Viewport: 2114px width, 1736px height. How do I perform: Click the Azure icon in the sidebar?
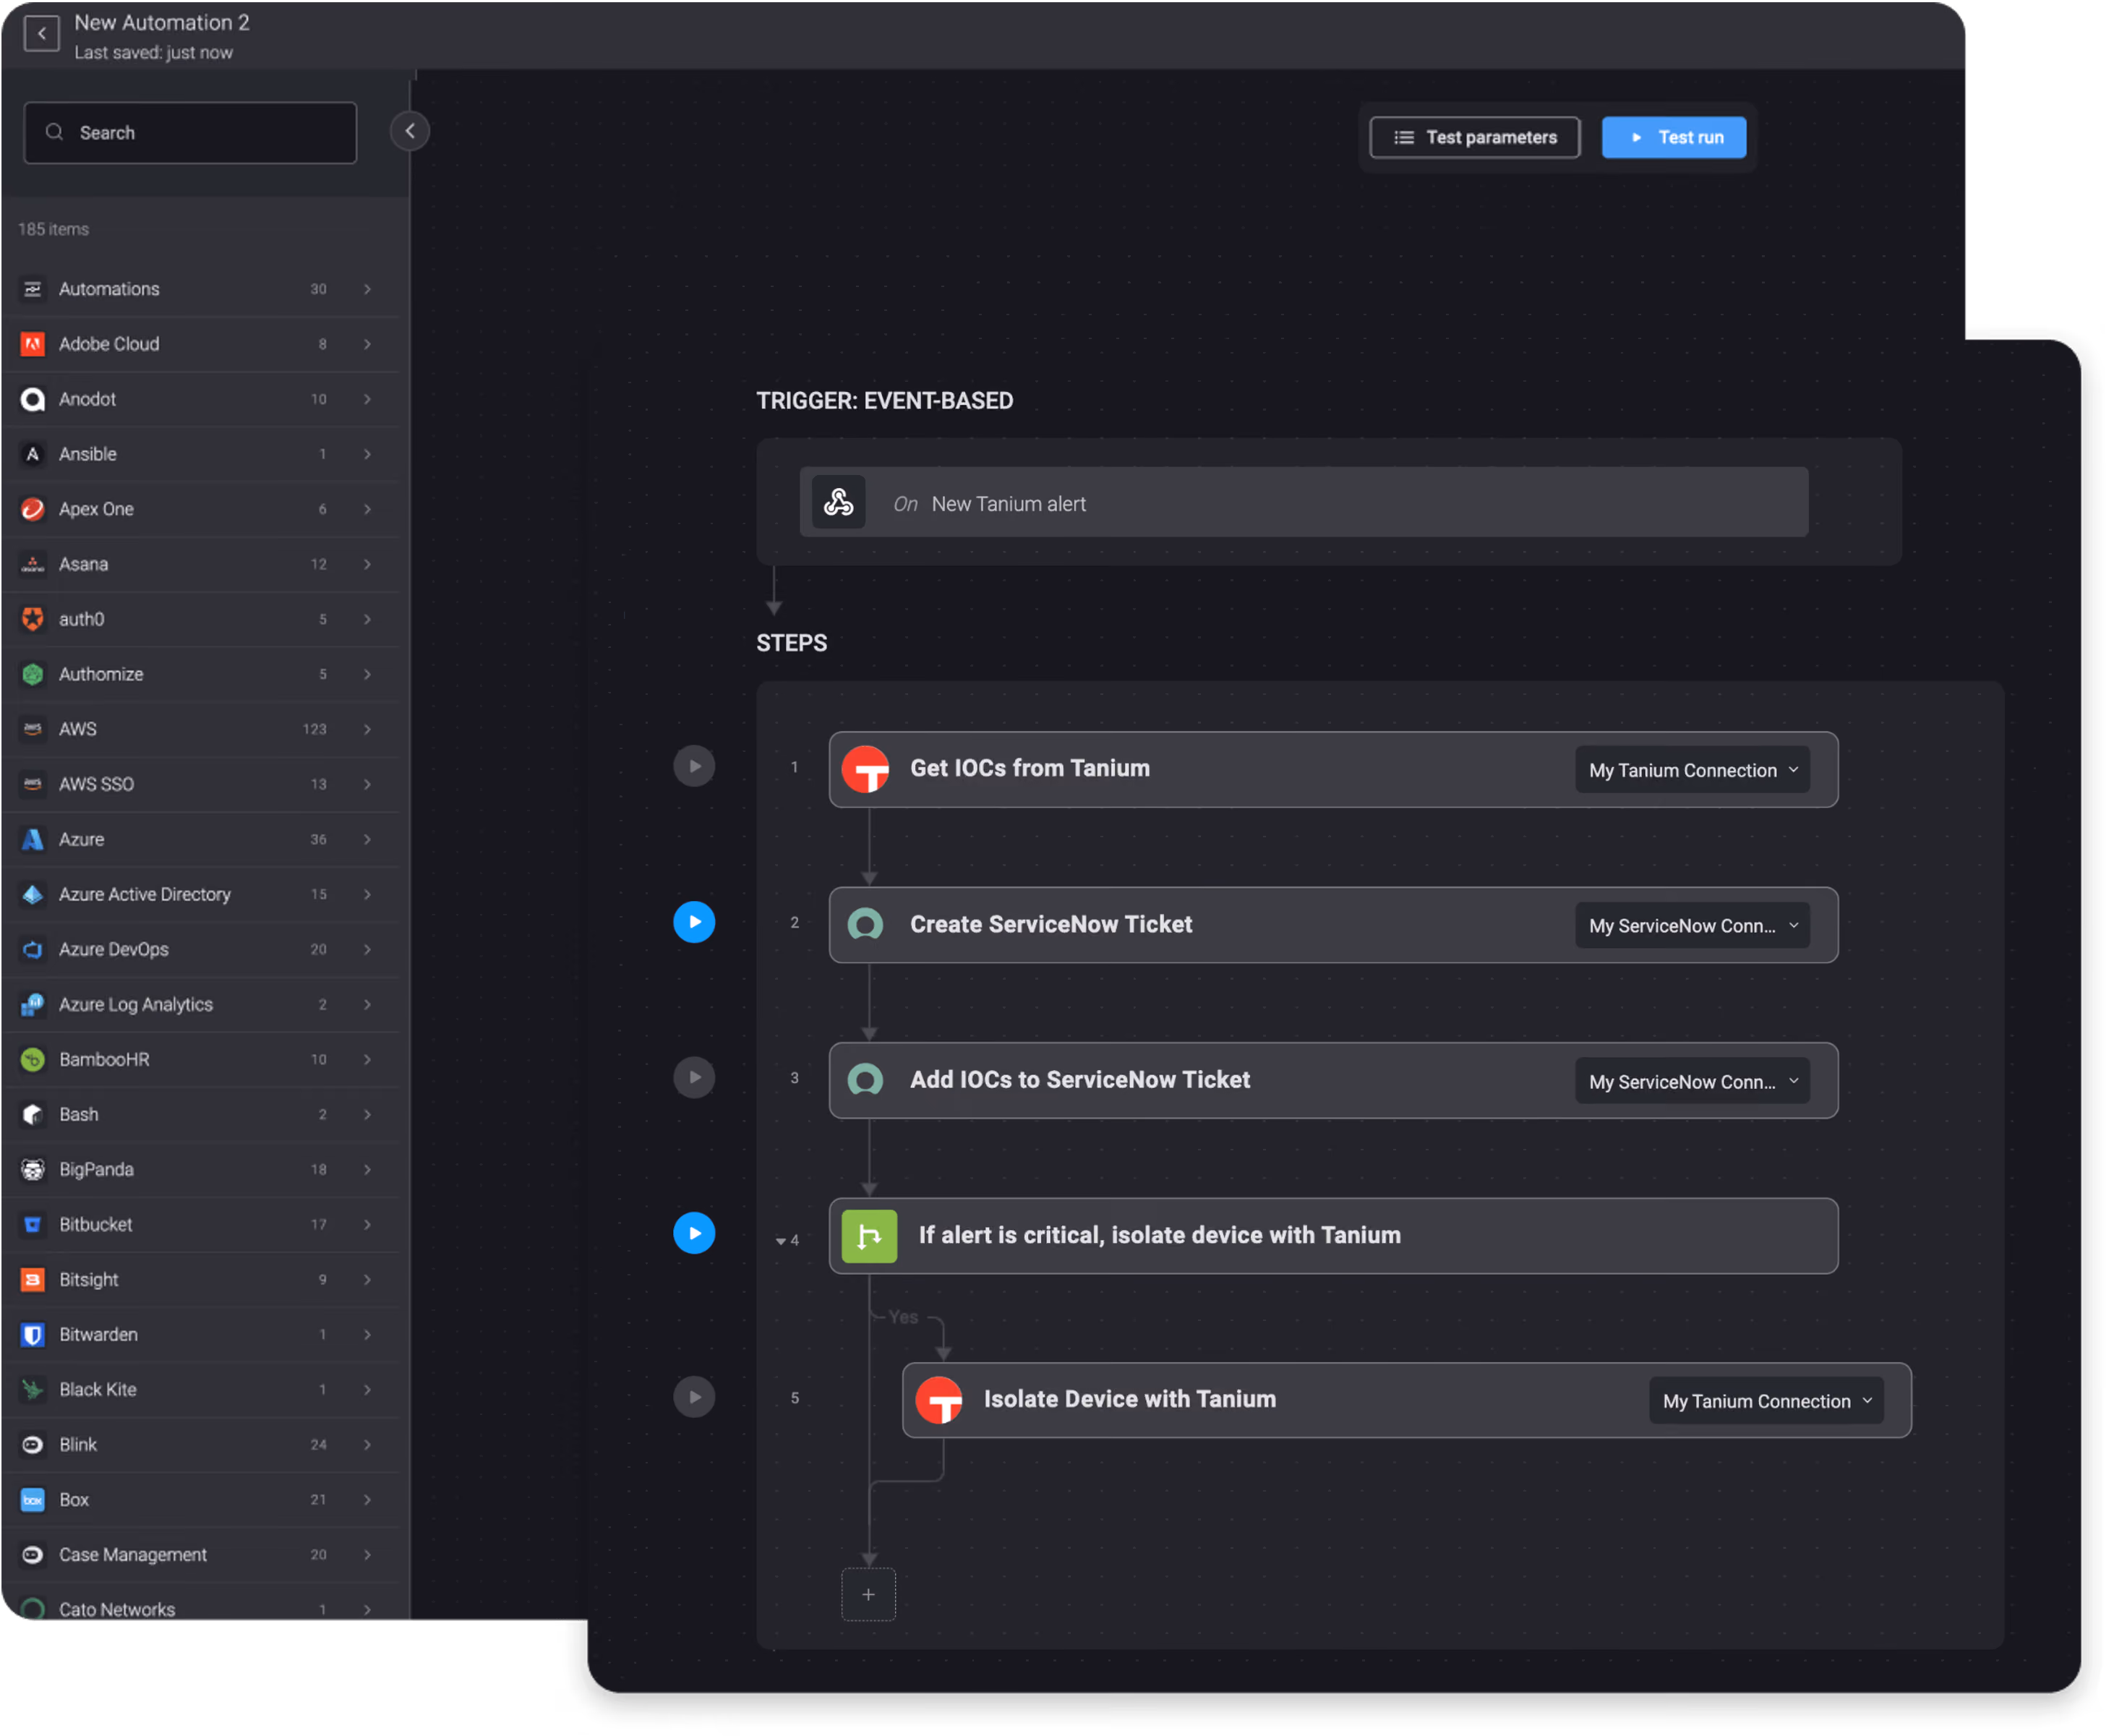click(33, 839)
